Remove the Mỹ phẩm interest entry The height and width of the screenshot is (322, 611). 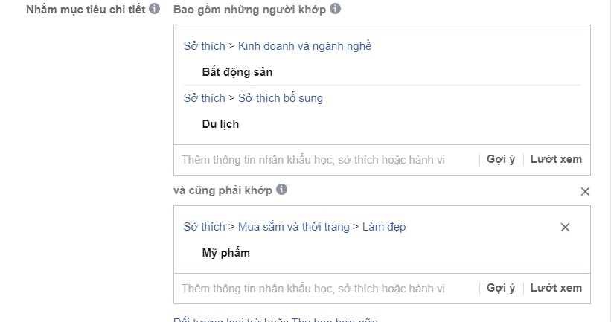(565, 227)
